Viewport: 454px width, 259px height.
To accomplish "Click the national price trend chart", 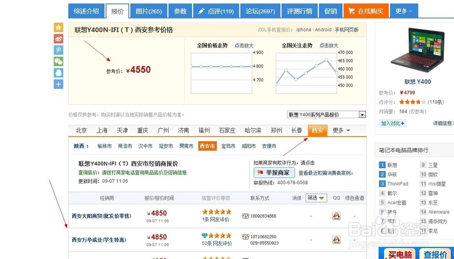I will 222,73.
